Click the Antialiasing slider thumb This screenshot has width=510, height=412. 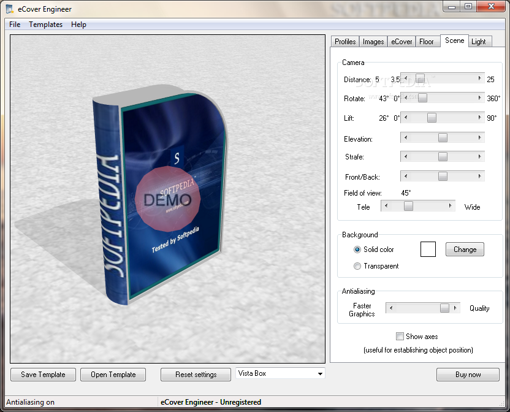(444, 308)
